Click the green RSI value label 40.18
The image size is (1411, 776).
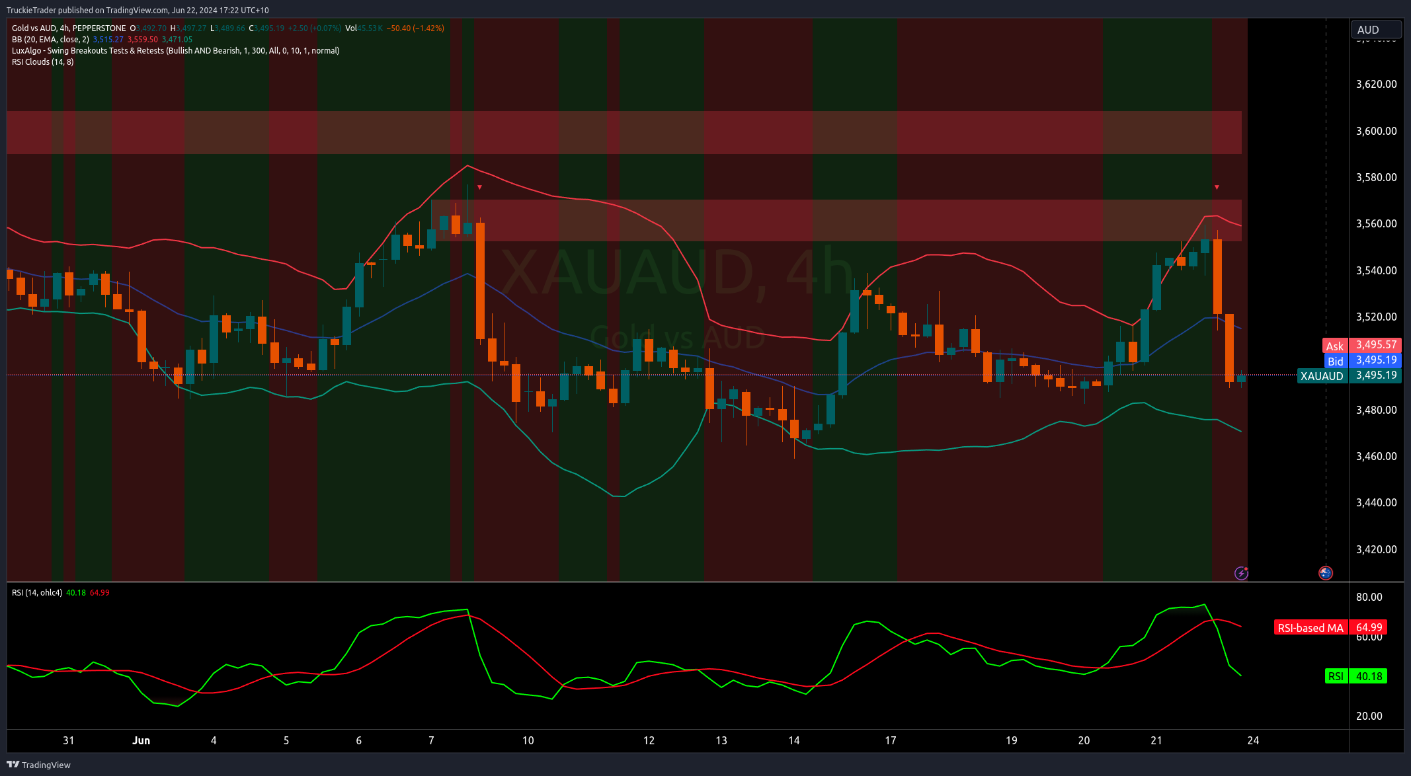1355,676
